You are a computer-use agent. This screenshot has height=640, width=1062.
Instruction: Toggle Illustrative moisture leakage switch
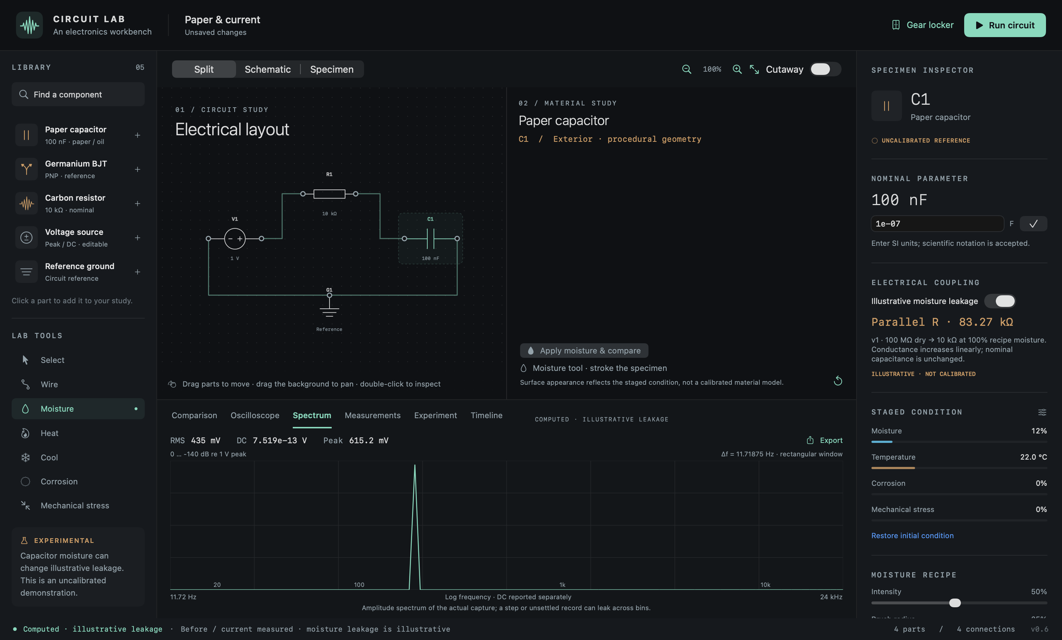1000,301
